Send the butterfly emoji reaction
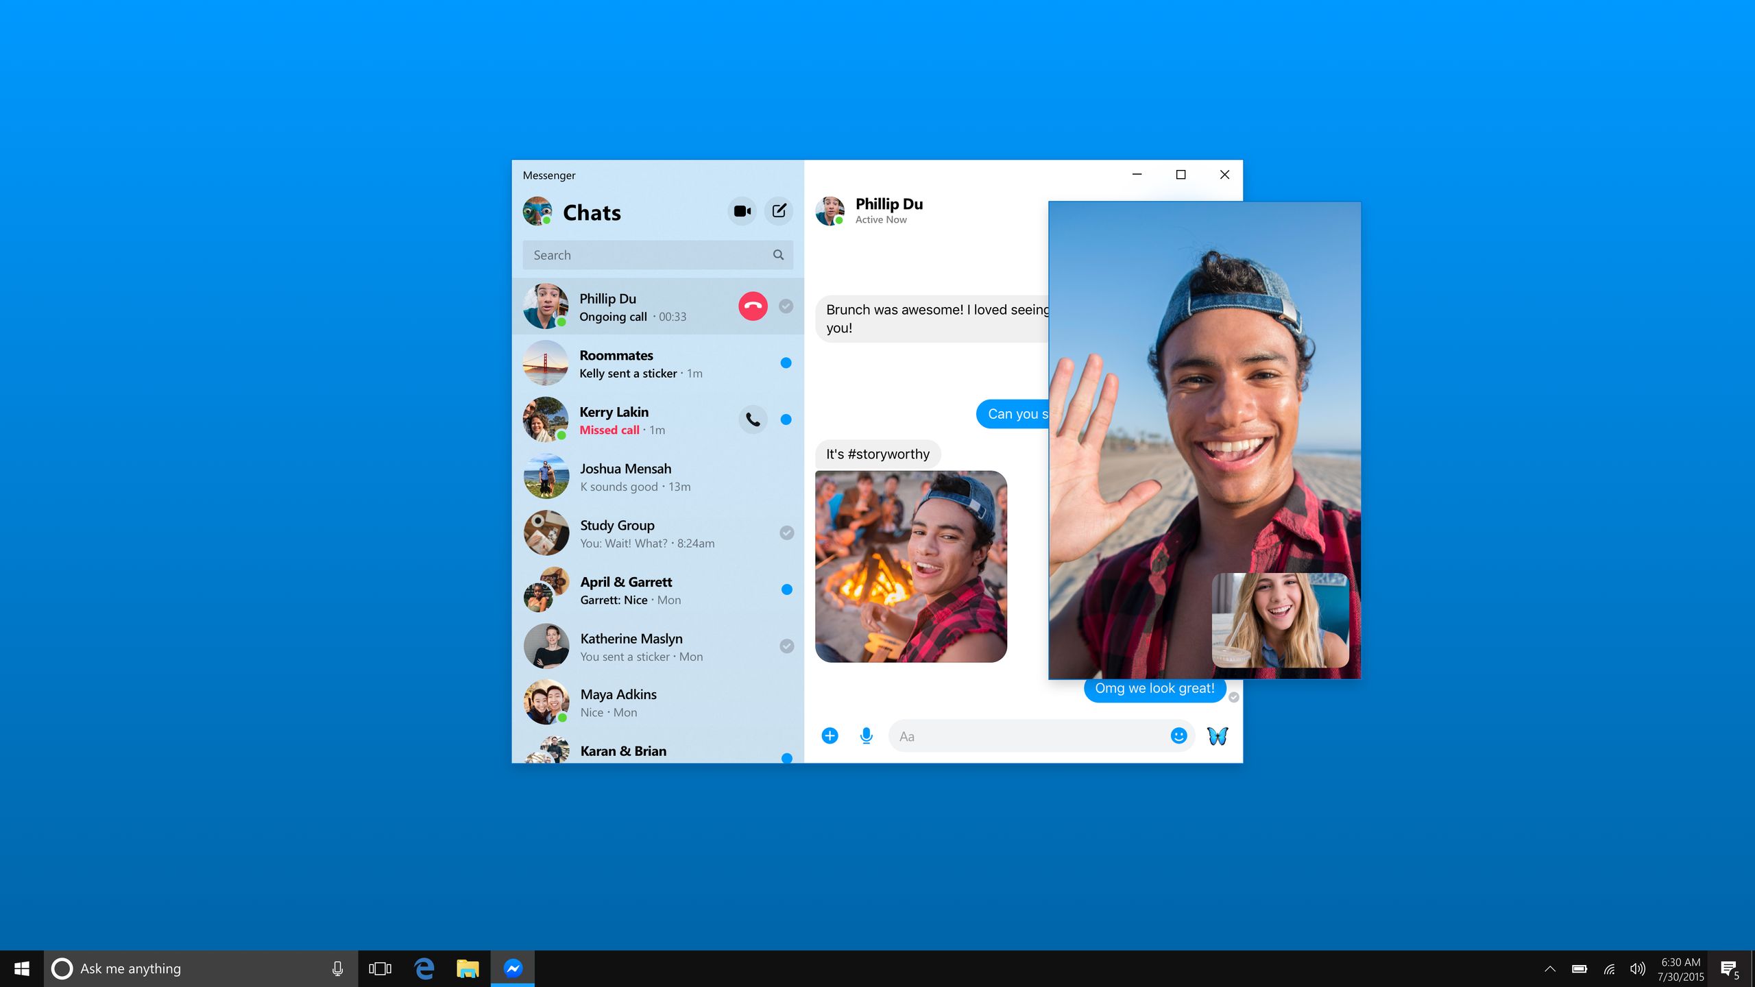This screenshot has height=987, width=1755. click(x=1218, y=736)
